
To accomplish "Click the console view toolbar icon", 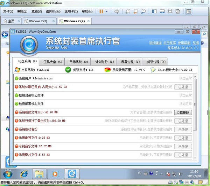I will tap(189, 11).
